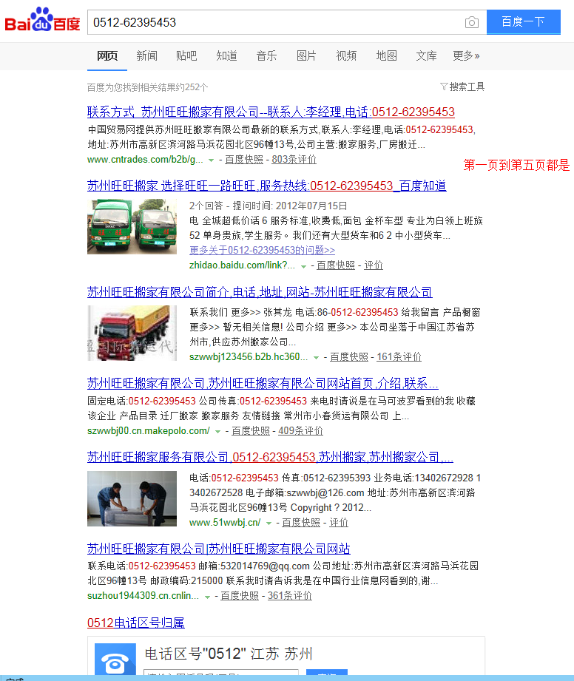The width and height of the screenshot is (574, 681).
Task: Open 百度快照 for www.51wwbj.cn result
Action: tap(301, 522)
